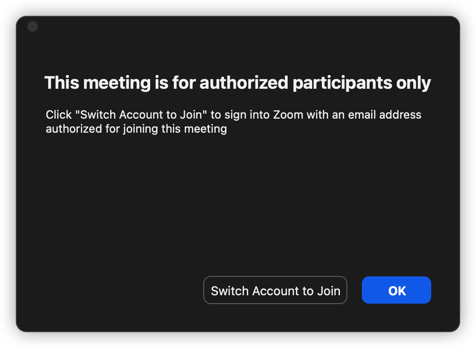Click the quoted "Switch Account to Join" text
This screenshot has width=476, height=348.
(x=141, y=115)
